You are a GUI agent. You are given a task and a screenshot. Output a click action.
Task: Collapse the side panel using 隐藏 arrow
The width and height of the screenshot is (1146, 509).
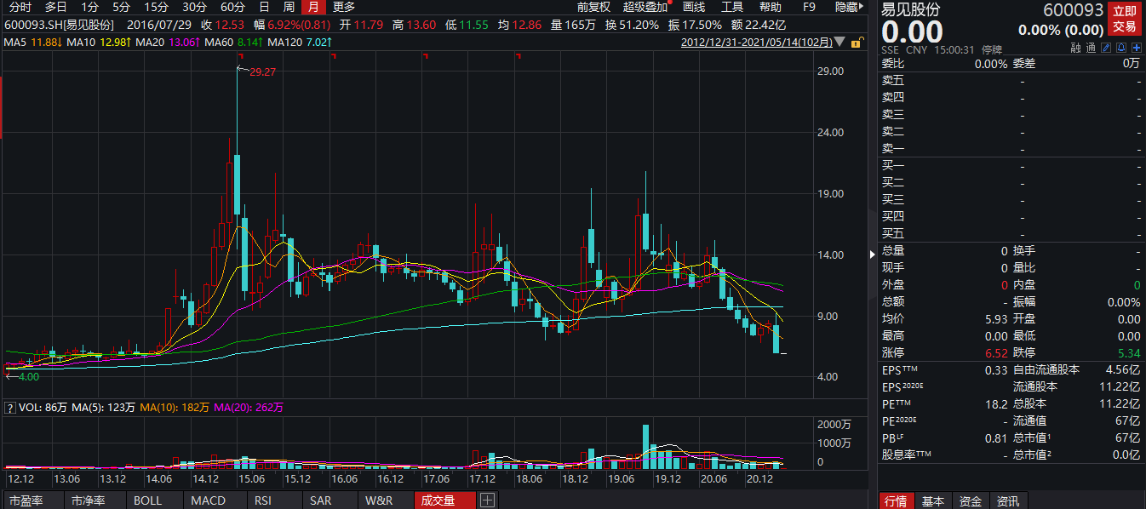(x=851, y=7)
